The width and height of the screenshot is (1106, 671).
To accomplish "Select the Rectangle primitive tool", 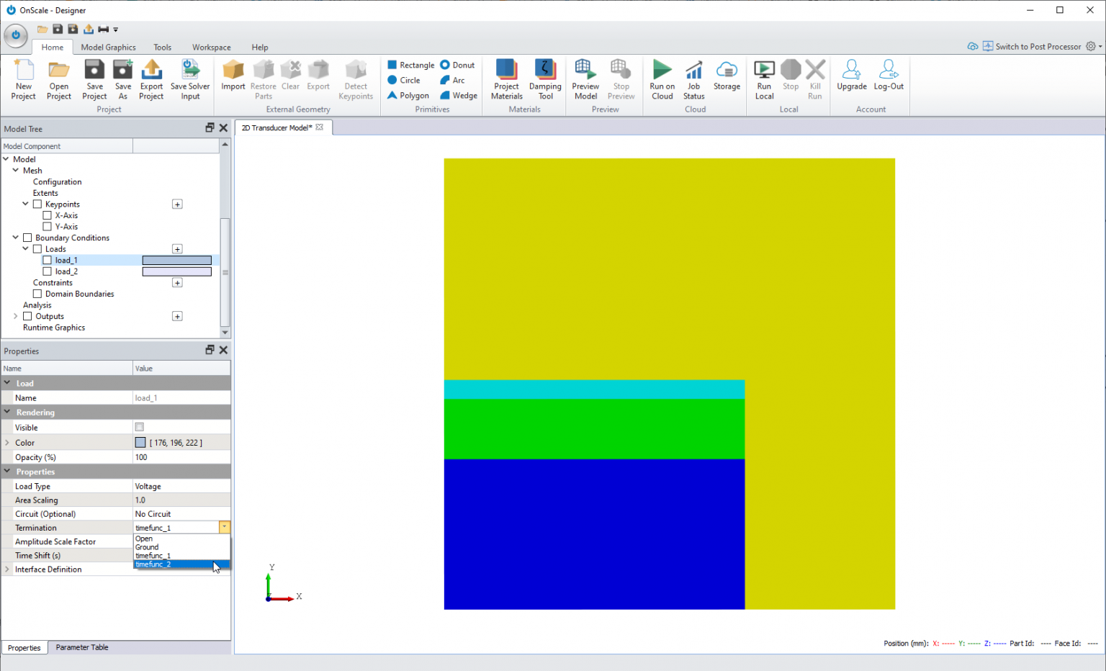I will click(x=410, y=65).
